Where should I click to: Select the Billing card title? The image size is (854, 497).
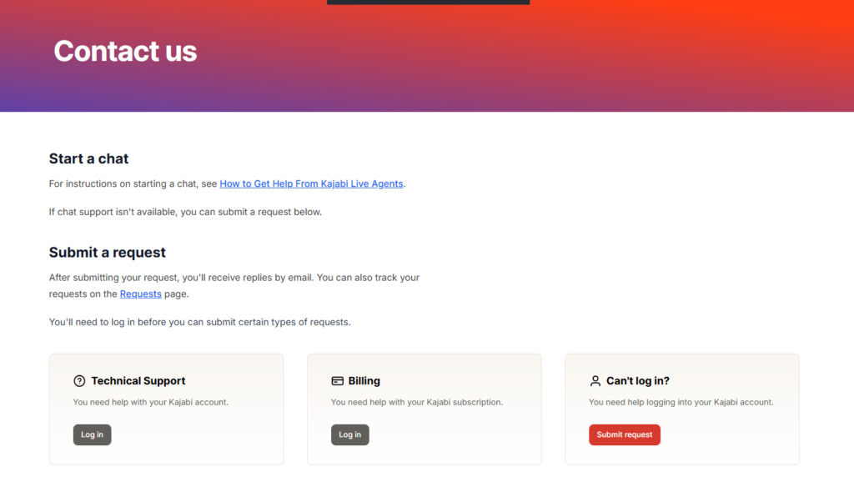(x=364, y=381)
